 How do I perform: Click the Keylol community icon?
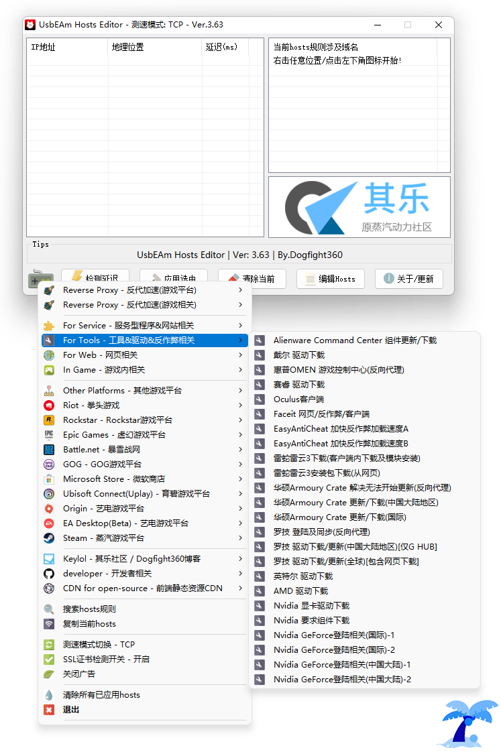coord(49,559)
